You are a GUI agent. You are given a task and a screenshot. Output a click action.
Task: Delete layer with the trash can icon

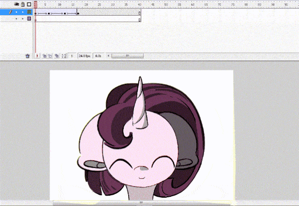point(28,56)
